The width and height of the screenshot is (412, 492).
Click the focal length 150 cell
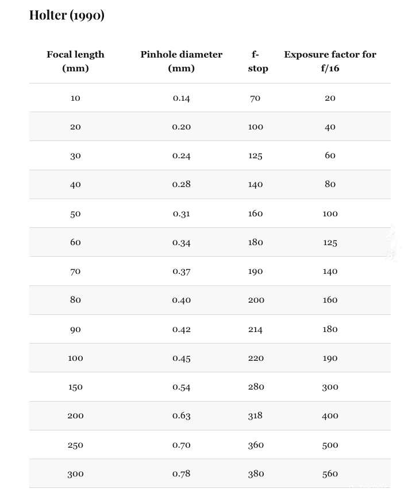(x=75, y=387)
